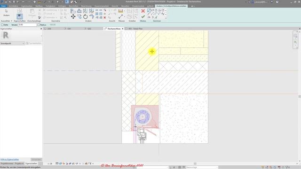Image resolution: width=301 pixels, height=169 pixels.
Task: Select the Copy tool in Ändern panel
Action: [x=79, y=17]
